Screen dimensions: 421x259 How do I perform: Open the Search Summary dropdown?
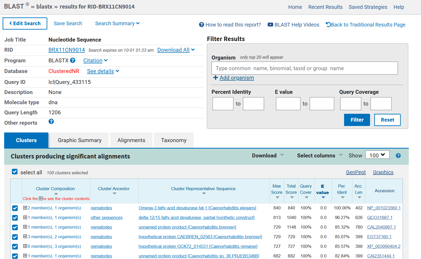click(x=117, y=23)
